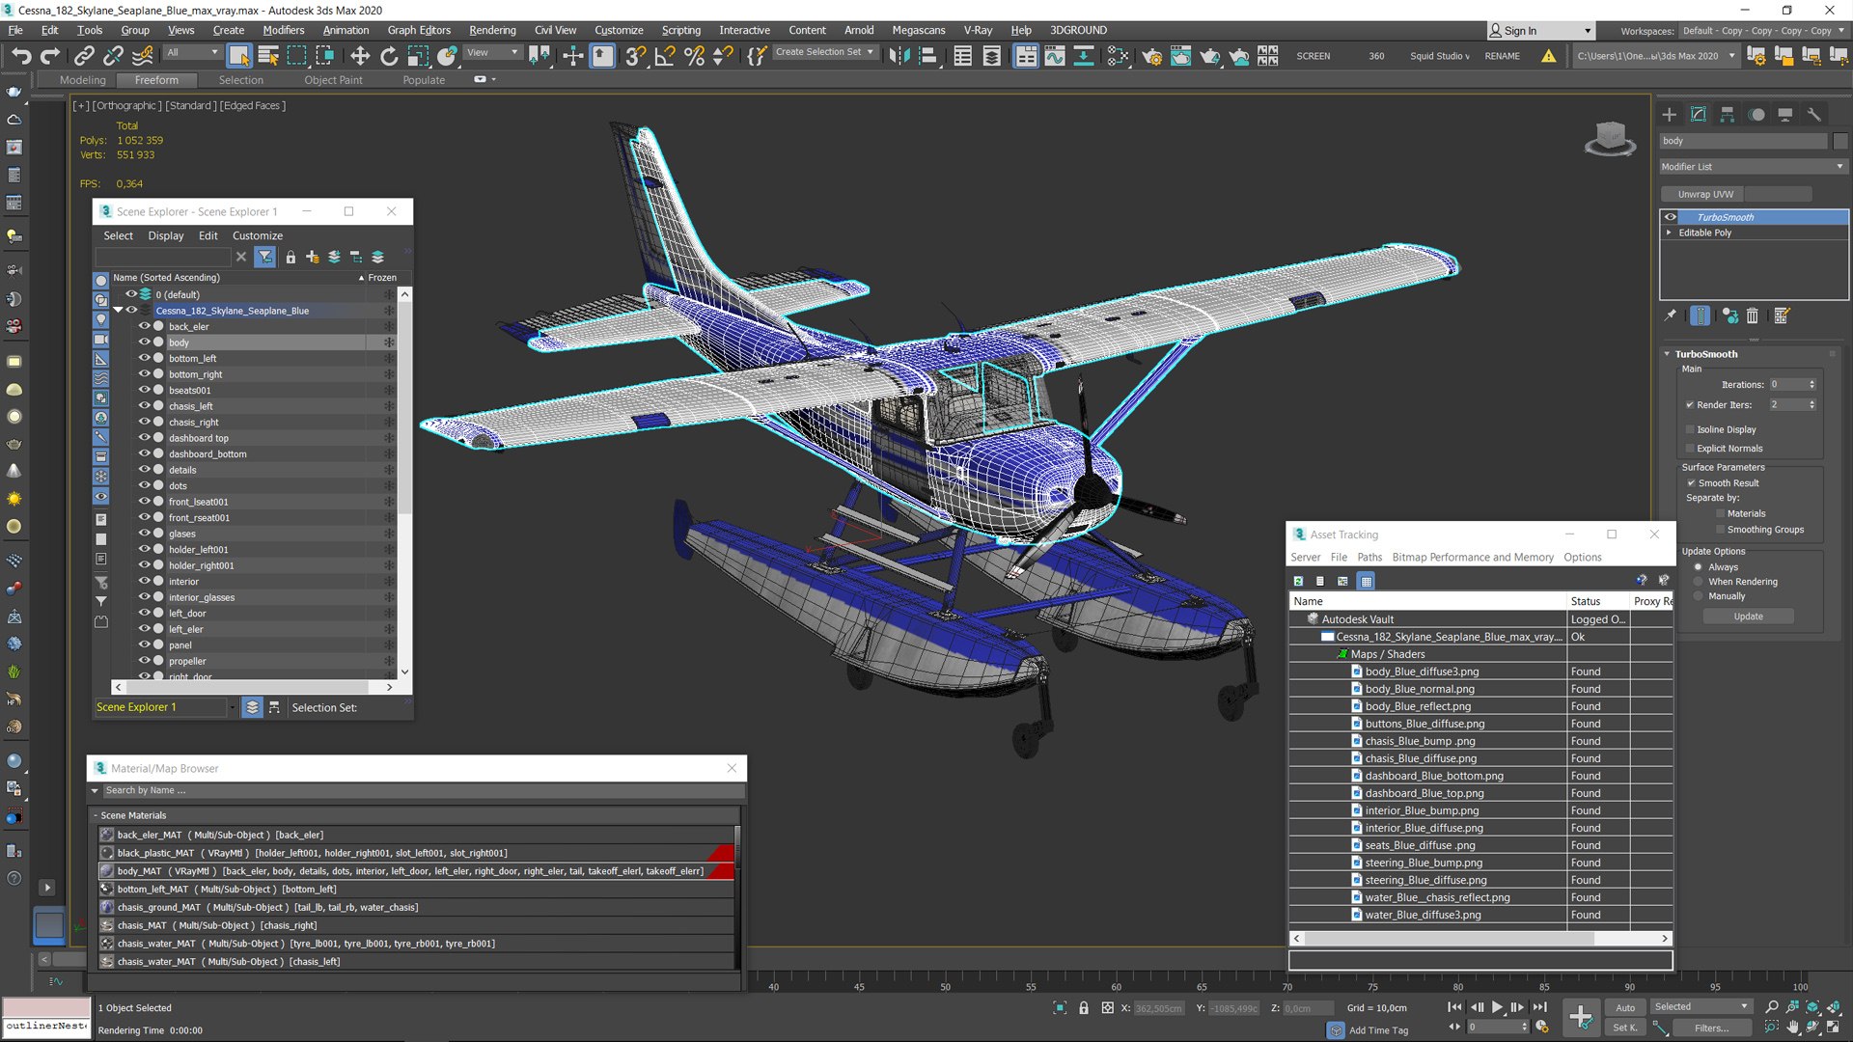Uncheck the Render Iters checkbox

coord(1690,405)
